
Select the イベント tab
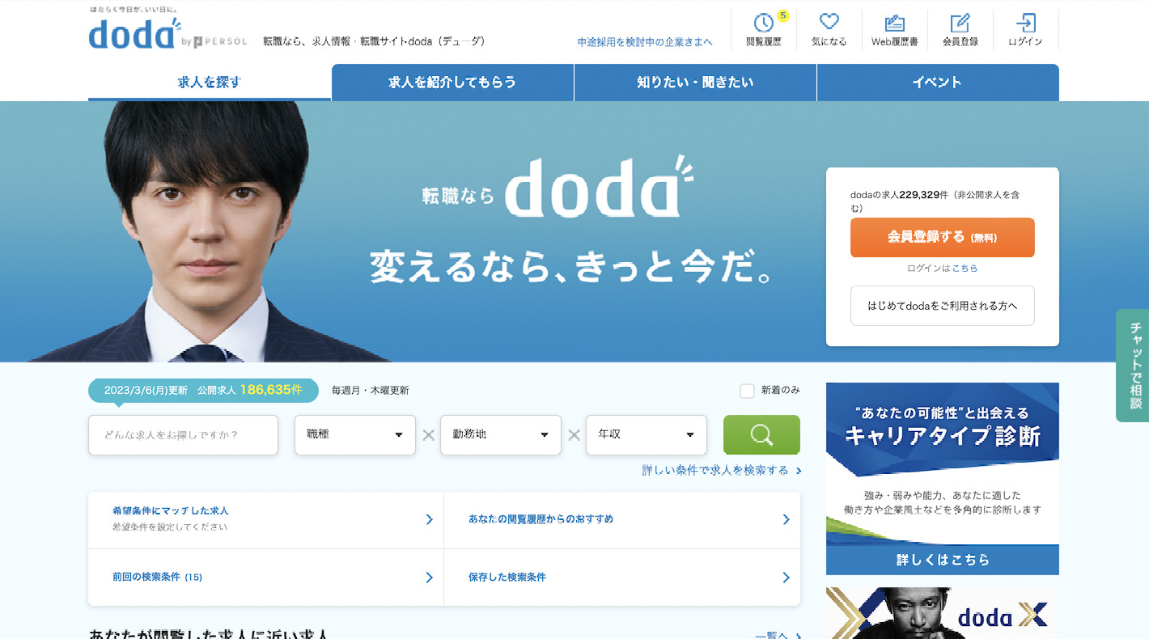pyautogui.click(x=938, y=83)
